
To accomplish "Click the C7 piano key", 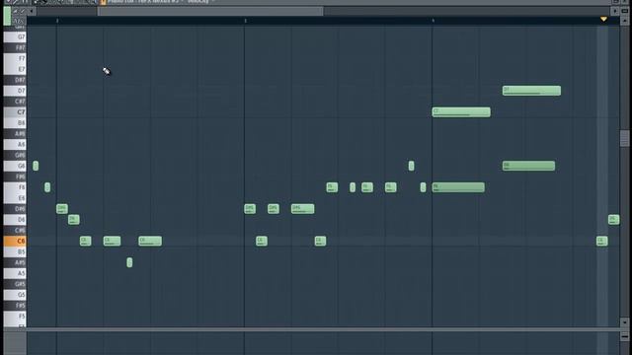I will coord(15,112).
